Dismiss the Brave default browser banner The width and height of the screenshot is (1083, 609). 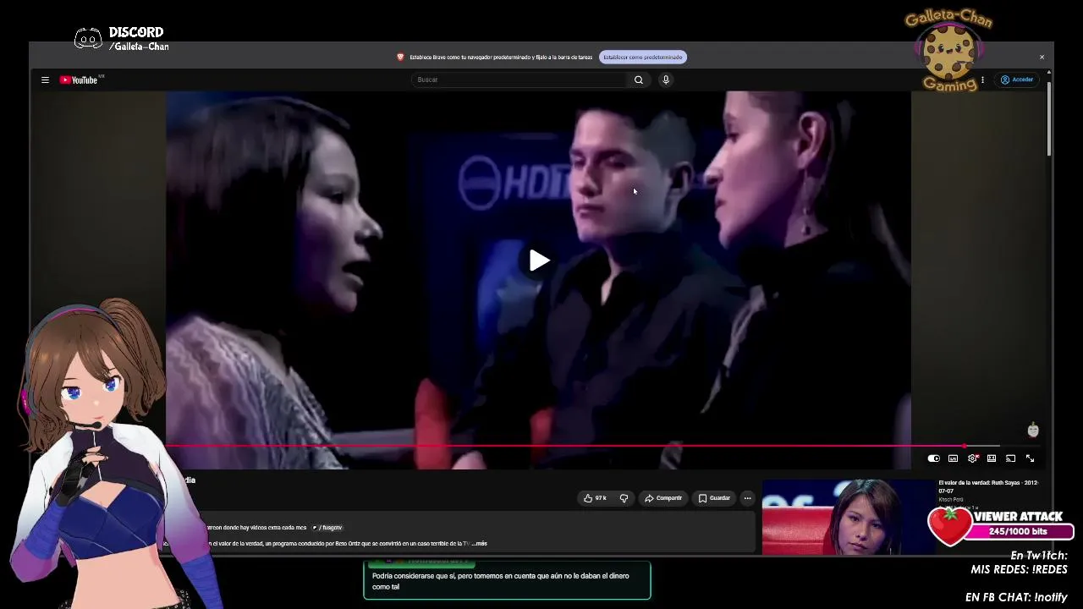[1042, 57]
